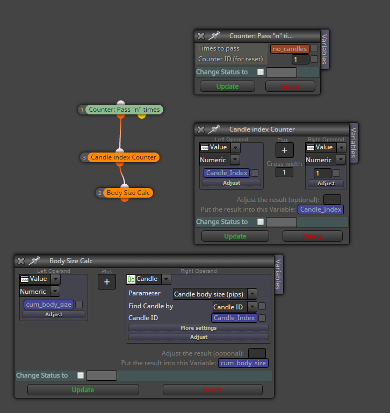
Task: Click Value icon in Candle index Counter left operand
Action: point(205,148)
